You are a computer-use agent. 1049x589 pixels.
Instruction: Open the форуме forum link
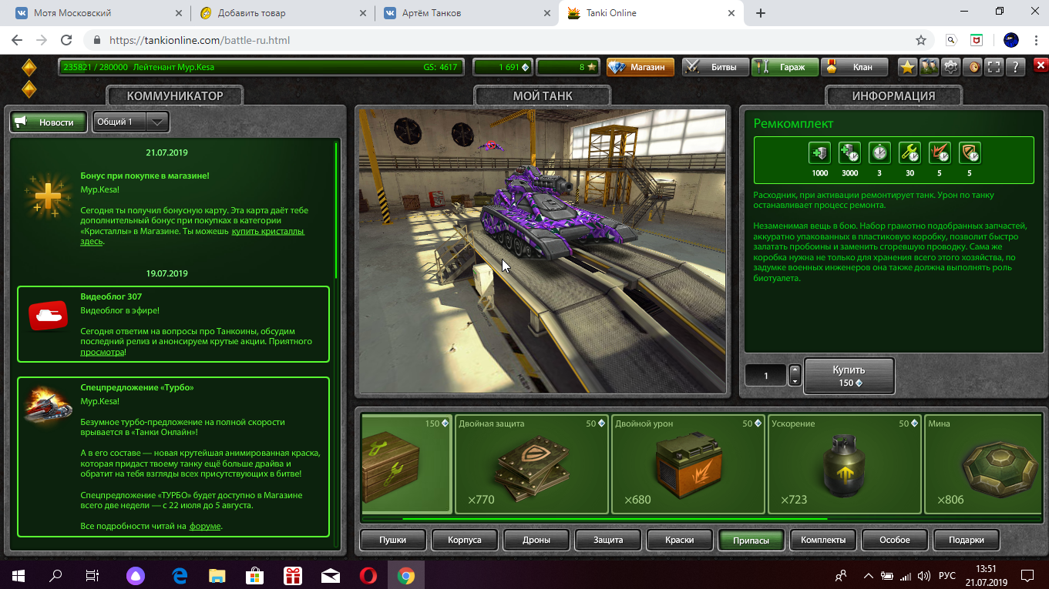[x=205, y=526]
